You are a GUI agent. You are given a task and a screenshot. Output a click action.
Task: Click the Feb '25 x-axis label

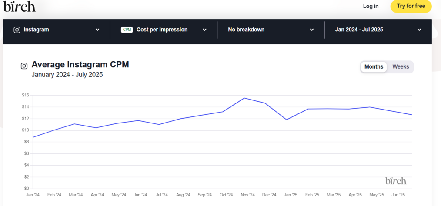tap(312, 195)
